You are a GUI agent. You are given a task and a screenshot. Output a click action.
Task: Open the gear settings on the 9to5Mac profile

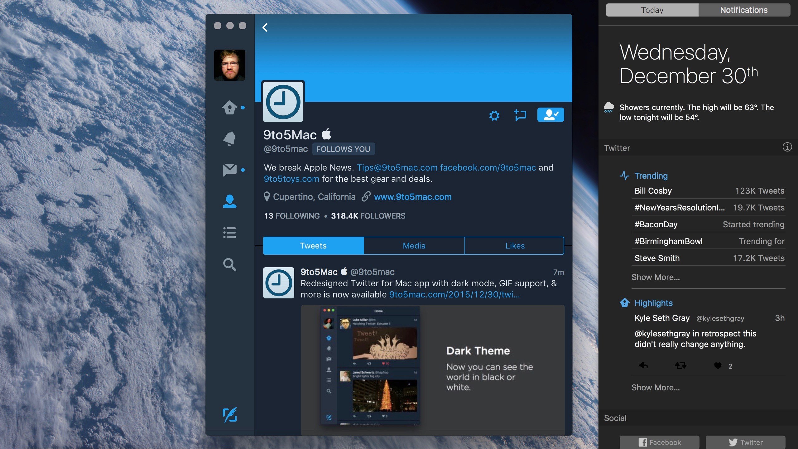coord(494,115)
